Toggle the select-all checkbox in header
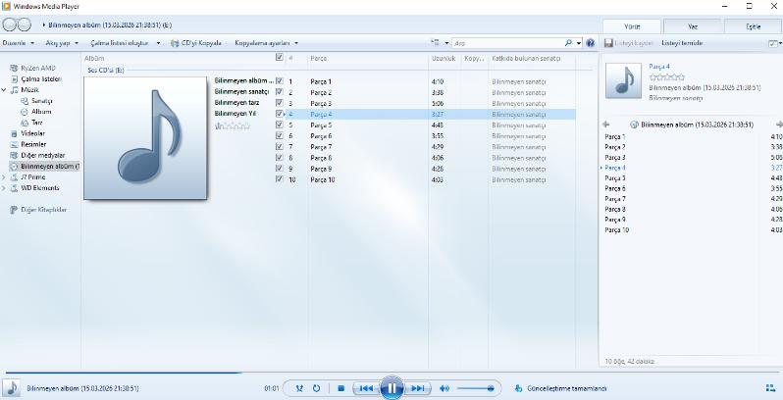This screenshot has height=400, width=783. (280, 58)
